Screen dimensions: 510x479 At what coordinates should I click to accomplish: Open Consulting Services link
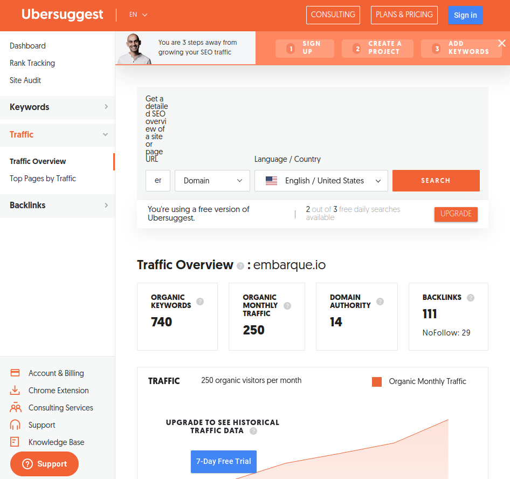point(61,408)
